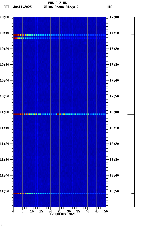Click the 10:10 PDT time label
This screenshot has height=228, width=146.
click(4, 33)
